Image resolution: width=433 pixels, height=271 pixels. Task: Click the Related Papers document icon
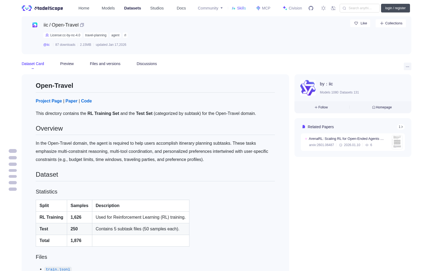[304, 127]
